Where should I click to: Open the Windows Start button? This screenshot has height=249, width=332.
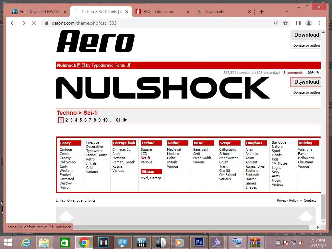point(8,242)
